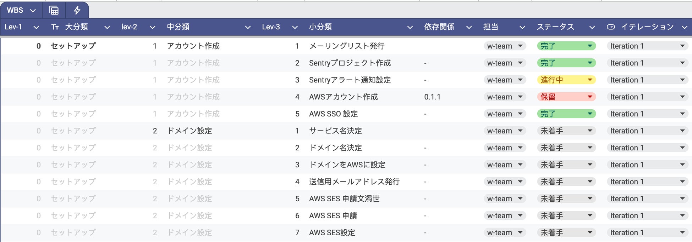Image resolution: width=692 pixels, height=242 pixels.
Task: Open the 完了 status dropdown for メーリングリスト発行
Action: [x=589, y=46]
